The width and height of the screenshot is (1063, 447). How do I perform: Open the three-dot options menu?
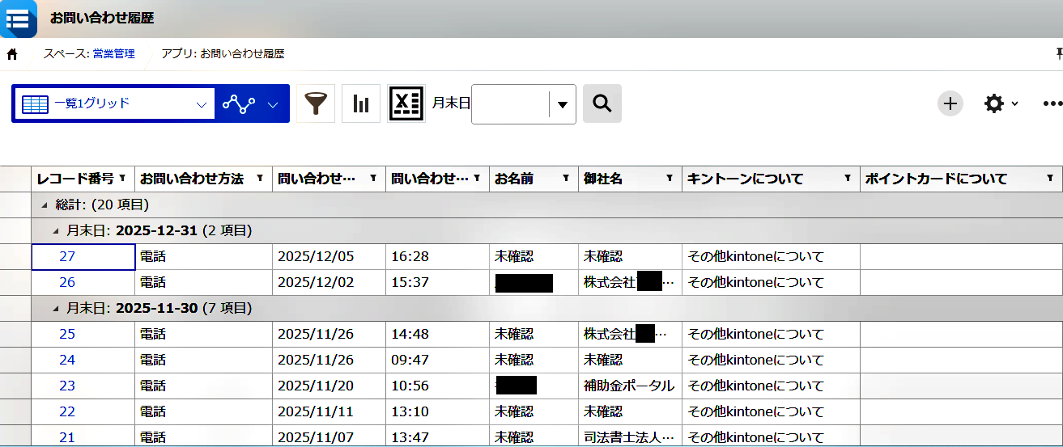tap(1052, 103)
